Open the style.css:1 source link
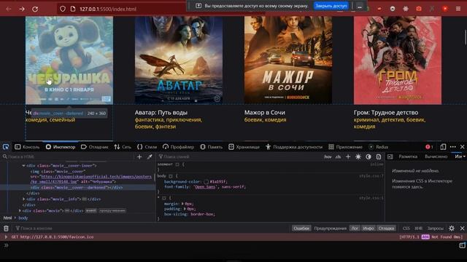This screenshot has width=467, height=262. [371, 198]
